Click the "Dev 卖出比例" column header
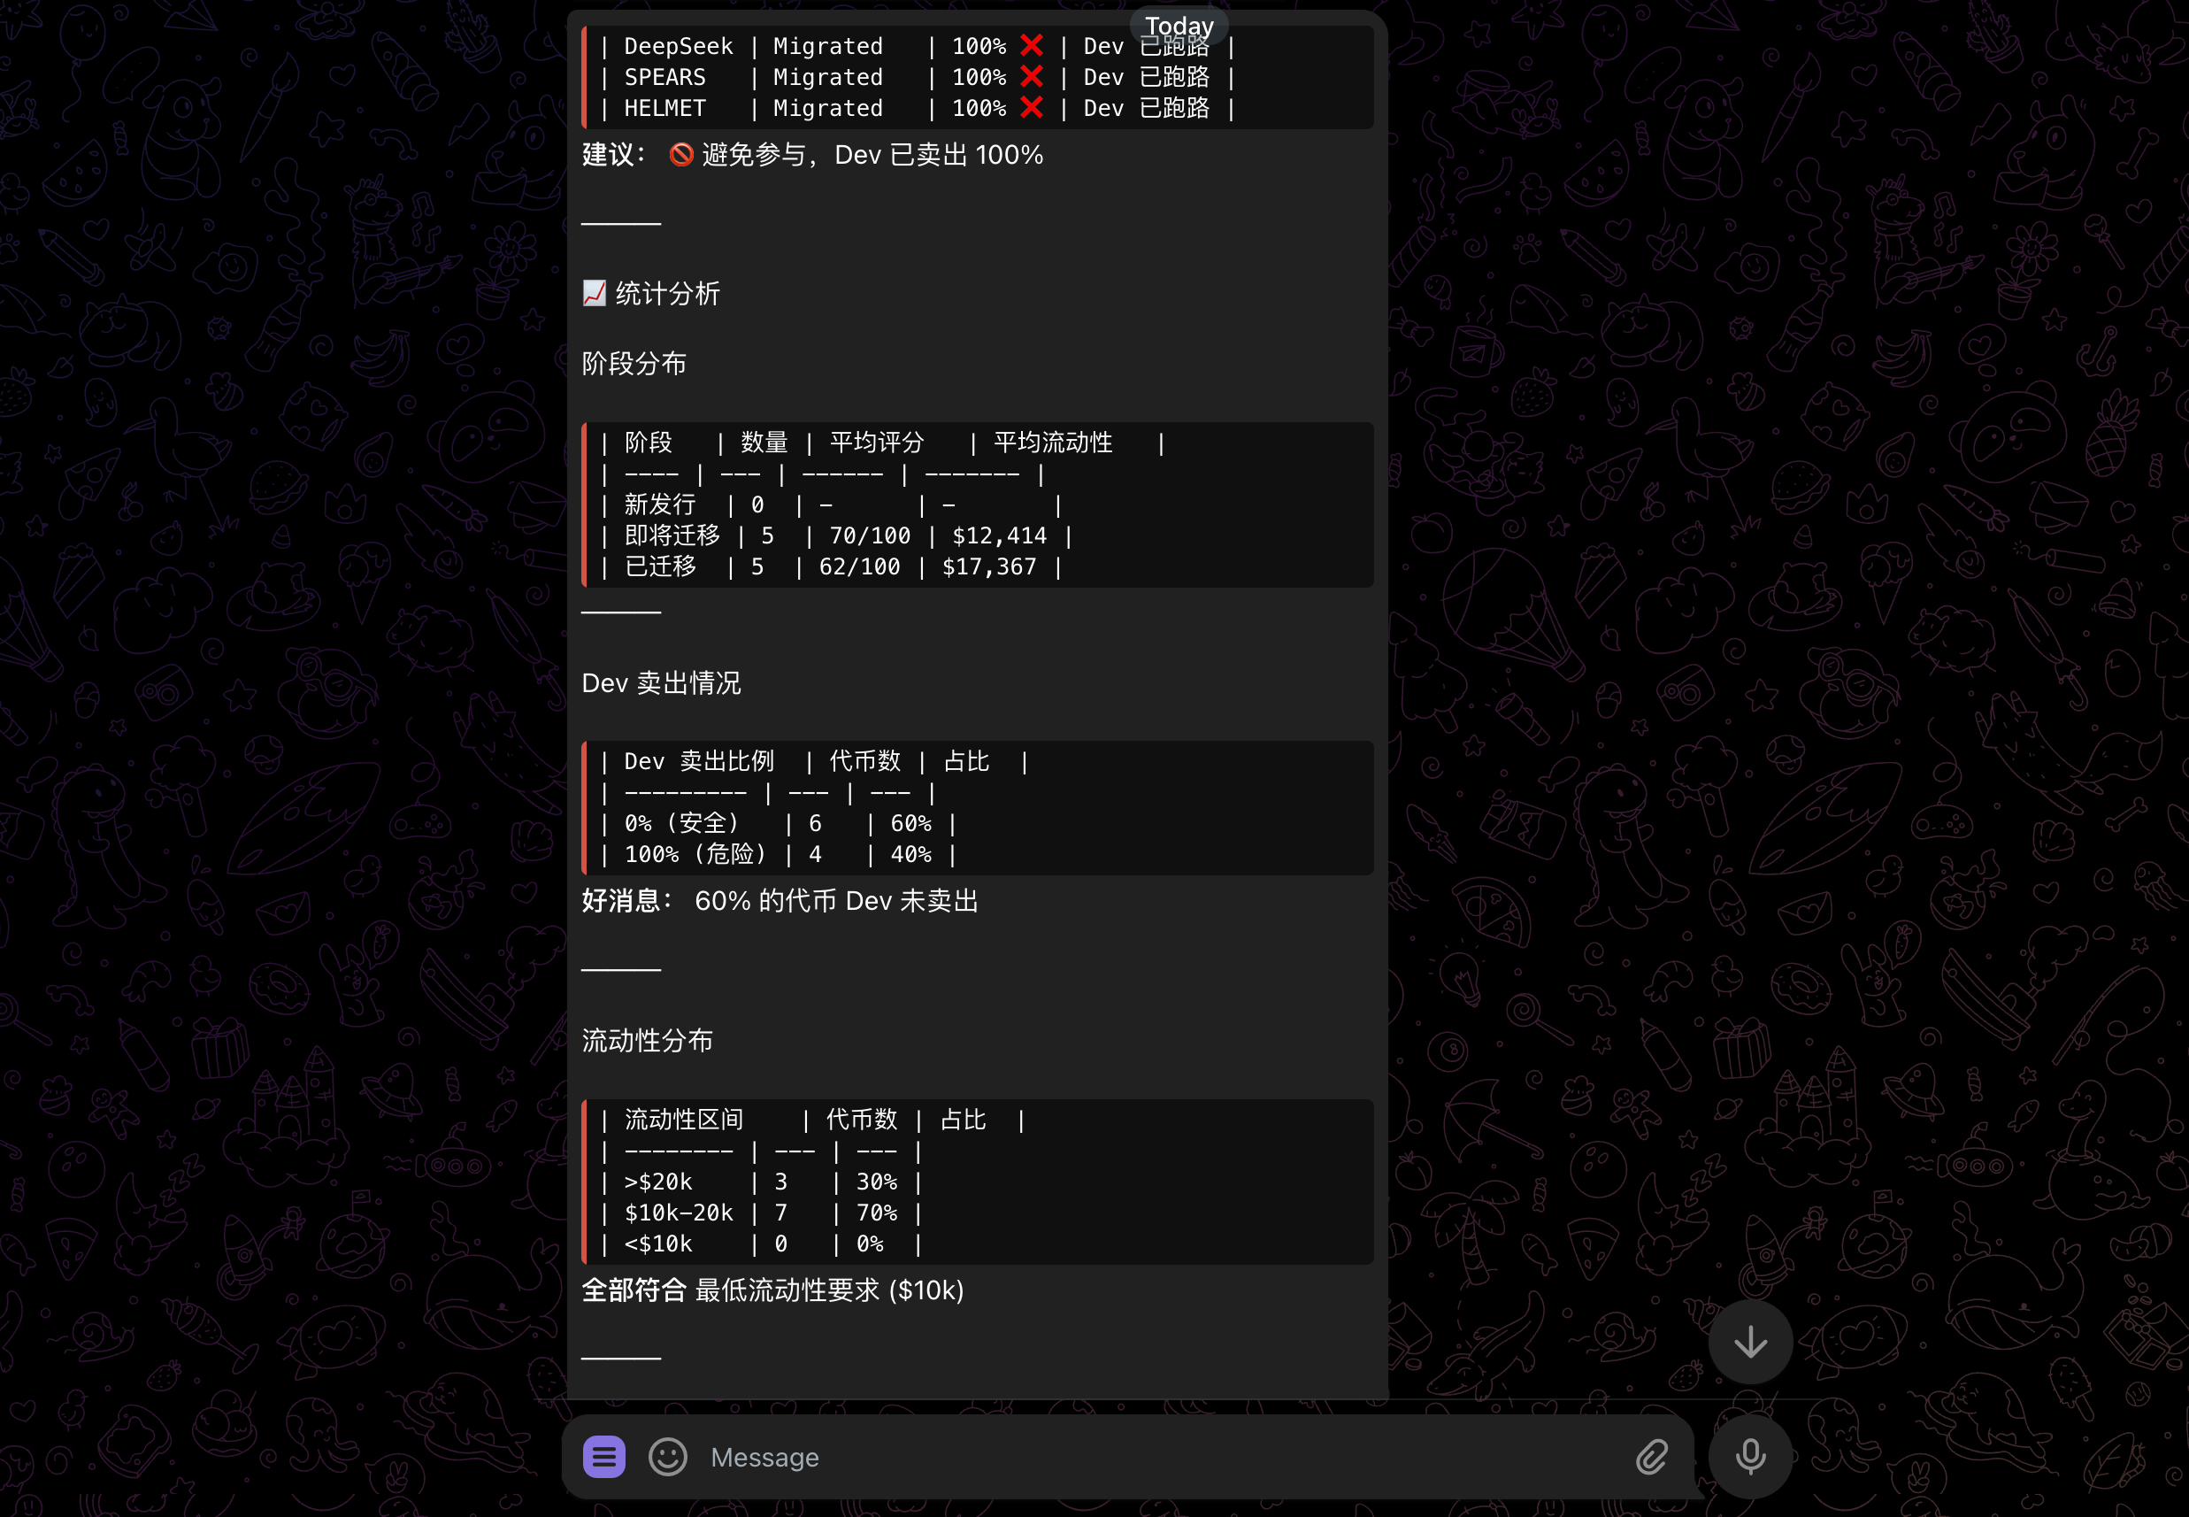Viewport: 2189px width, 1517px height. pyautogui.click(x=699, y=761)
